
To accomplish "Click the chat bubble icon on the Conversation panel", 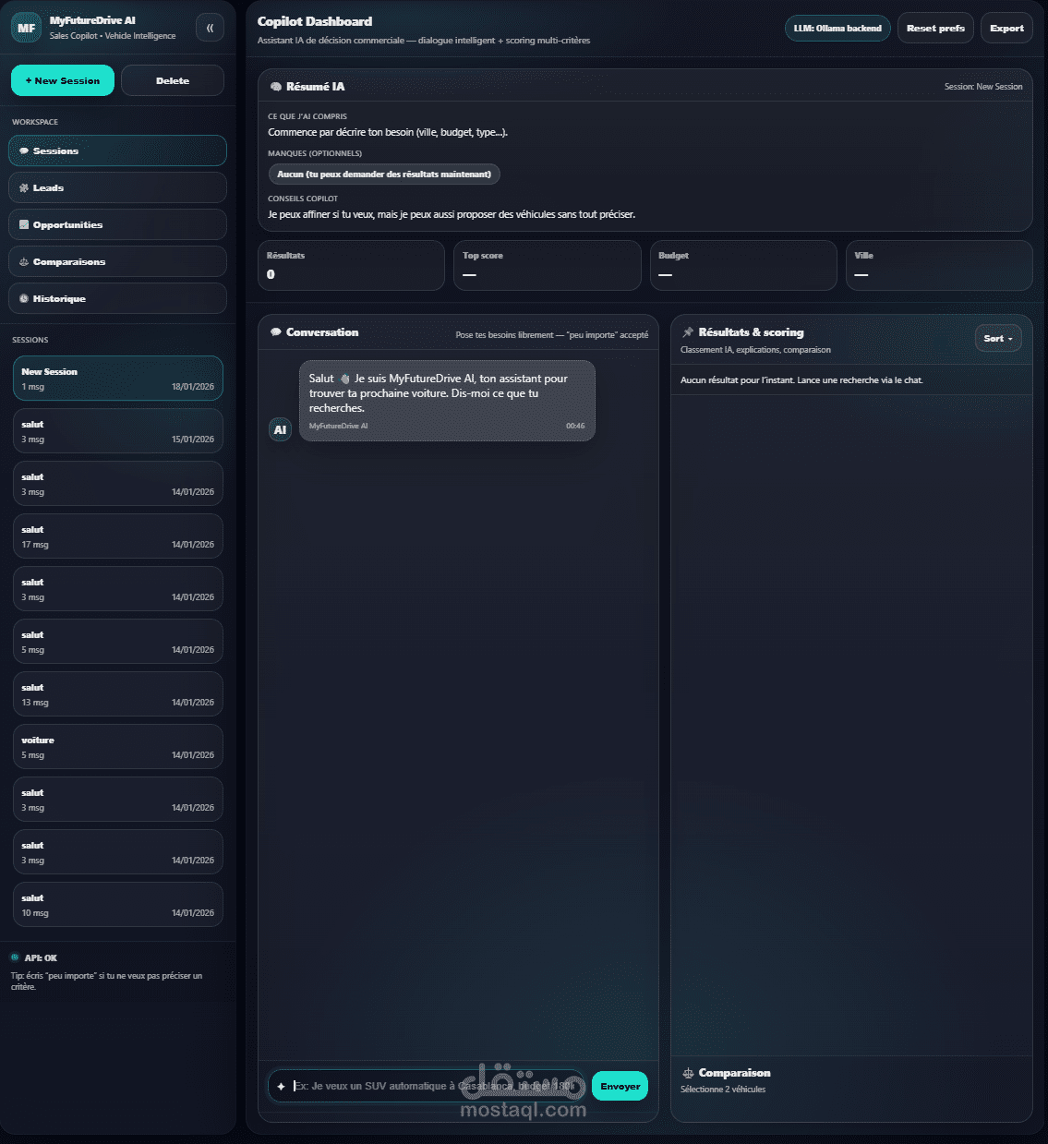I will click(275, 331).
